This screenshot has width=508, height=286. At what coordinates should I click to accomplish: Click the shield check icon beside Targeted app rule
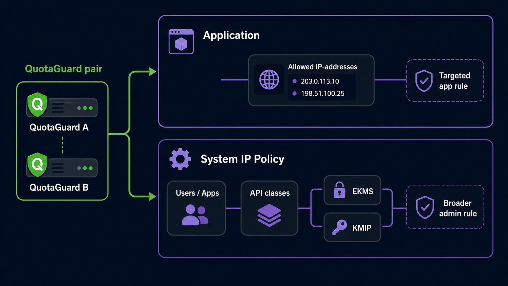(x=424, y=81)
